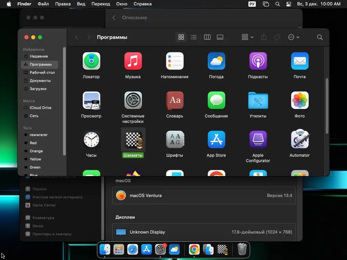Open the Словарь app icon

tap(175, 100)
